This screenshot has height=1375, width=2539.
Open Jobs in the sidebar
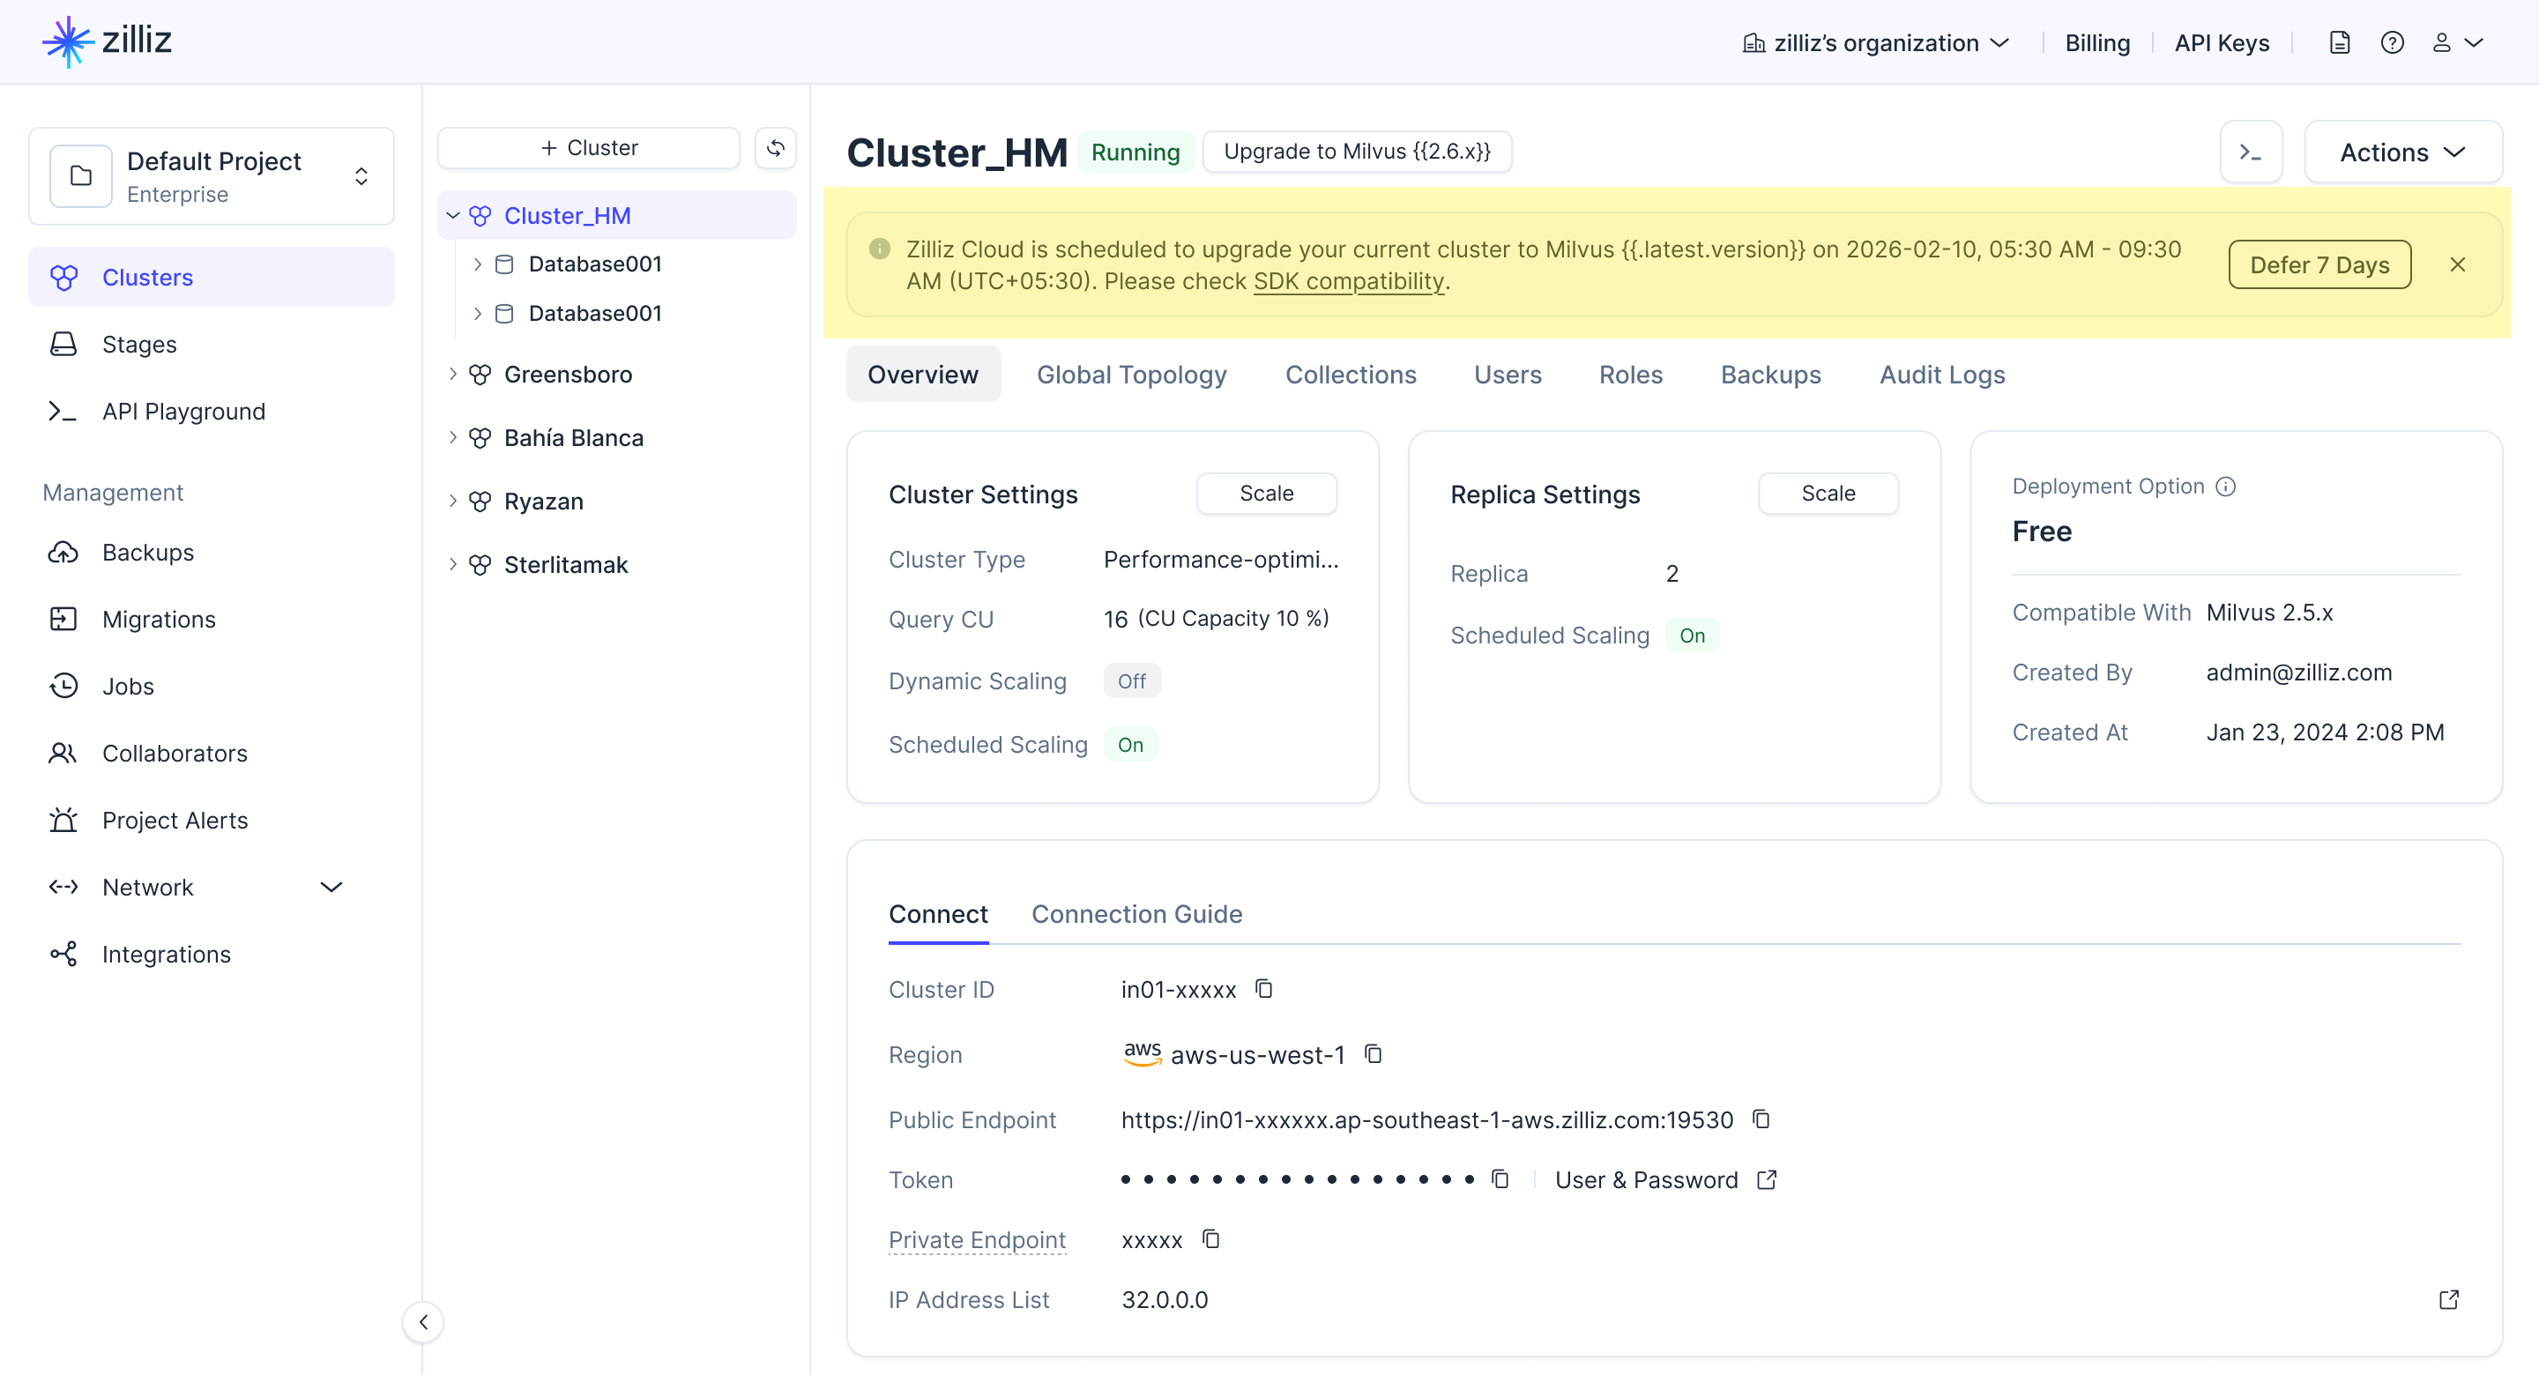(211, 686)
